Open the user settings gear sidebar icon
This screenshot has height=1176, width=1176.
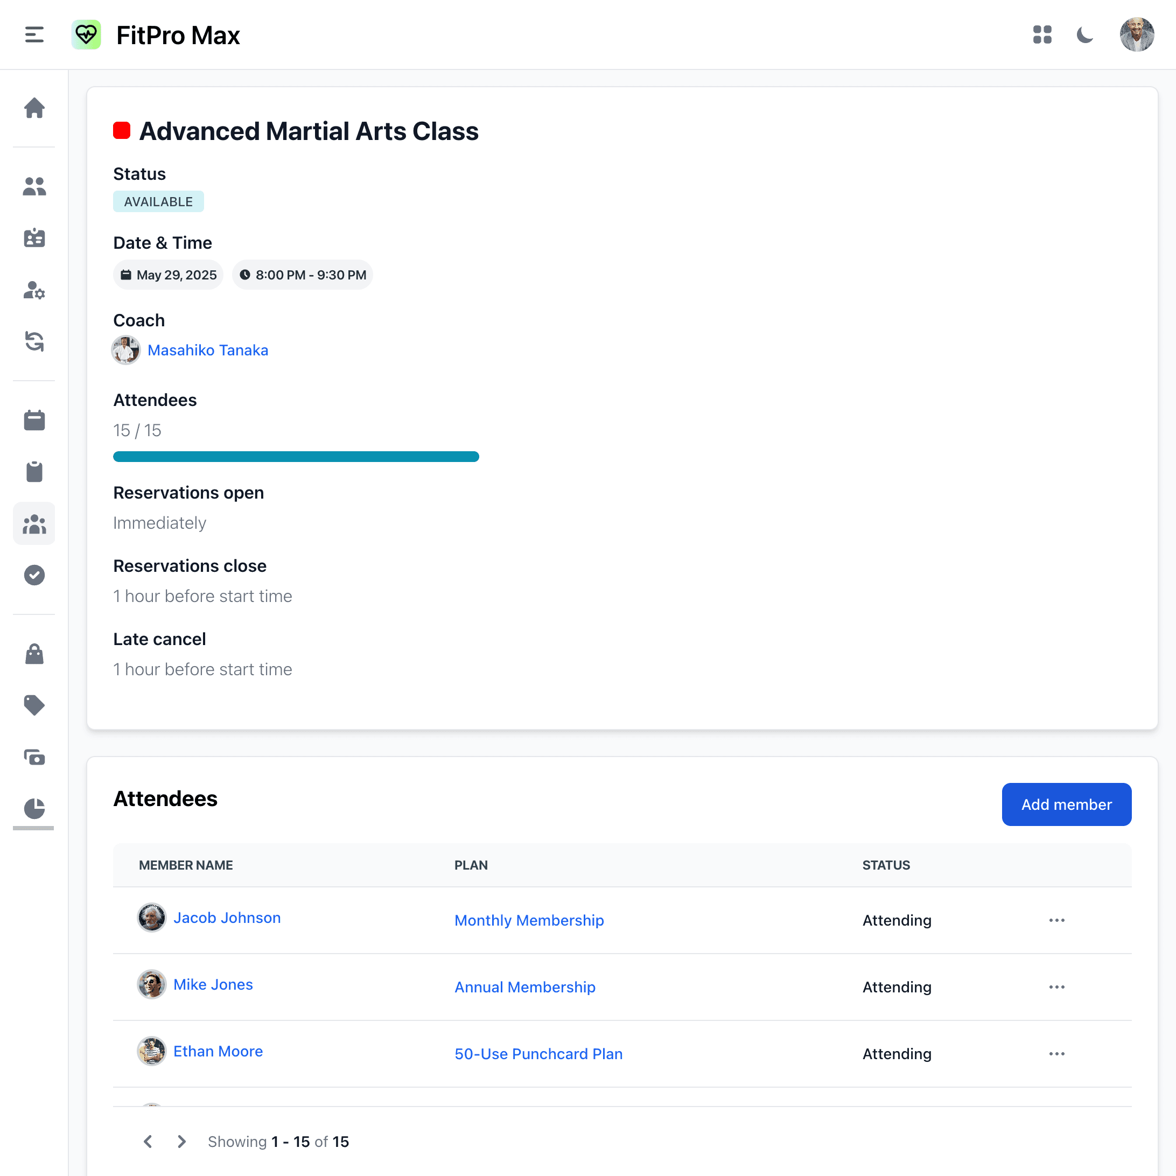[34, 290]
